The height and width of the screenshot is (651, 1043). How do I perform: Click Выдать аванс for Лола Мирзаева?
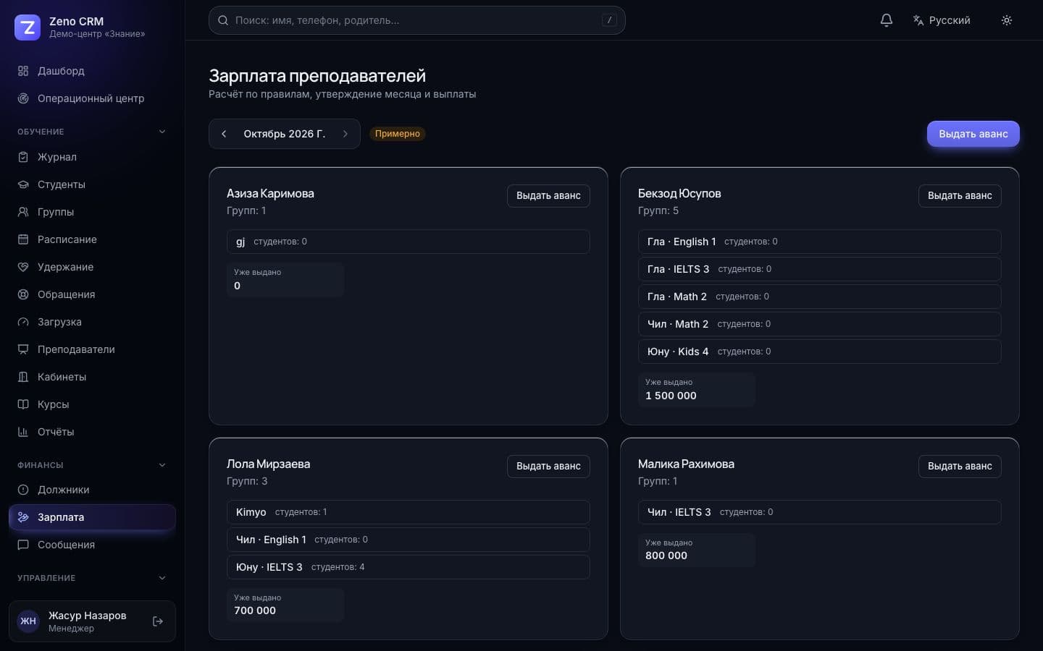tap(548, 466)
